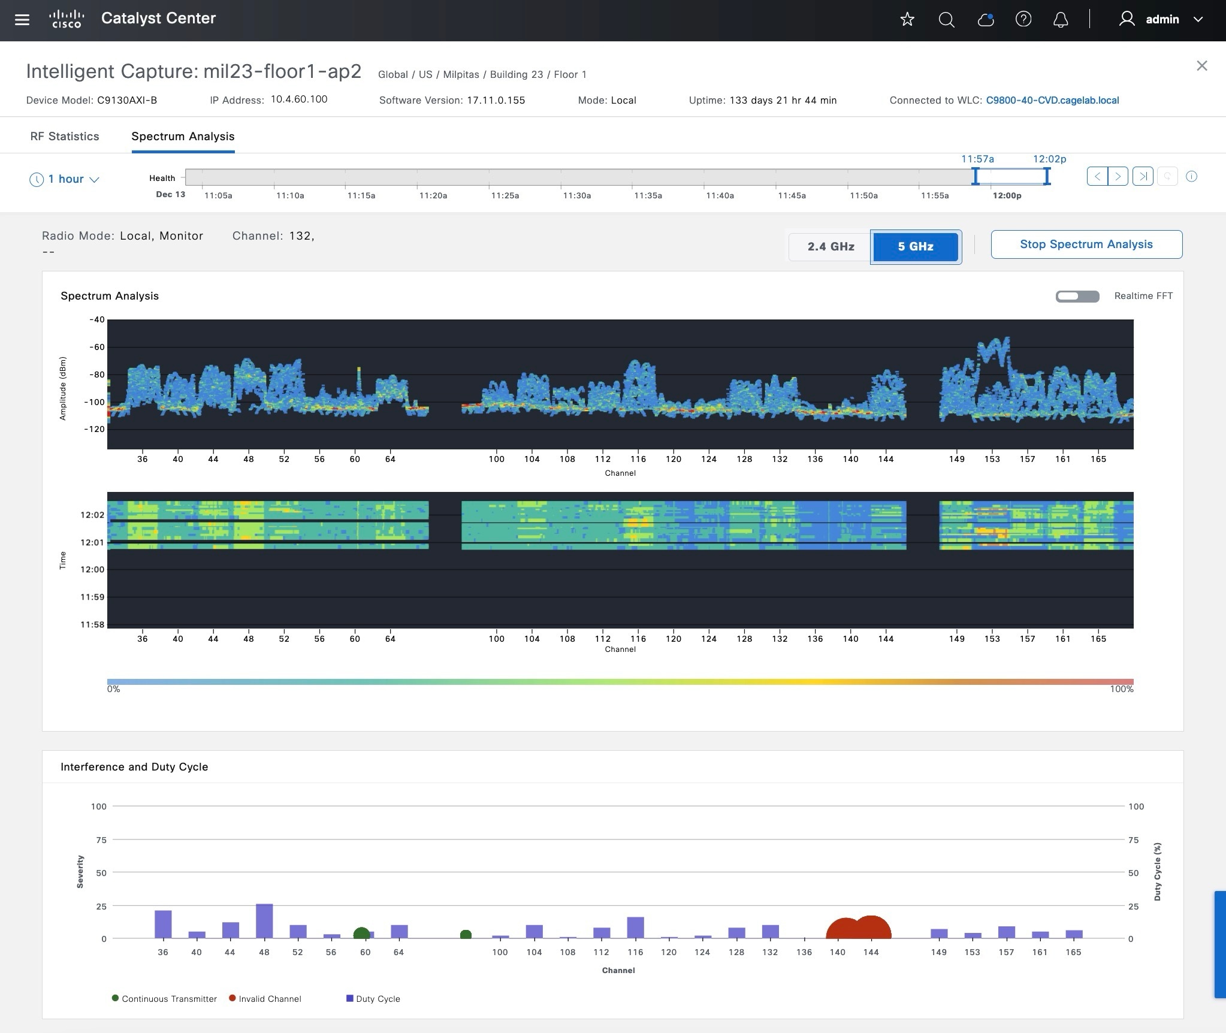Click the timeline right range handle
The height and width of the screenshot is (1033, 1226).
(x=1046, y=176)
